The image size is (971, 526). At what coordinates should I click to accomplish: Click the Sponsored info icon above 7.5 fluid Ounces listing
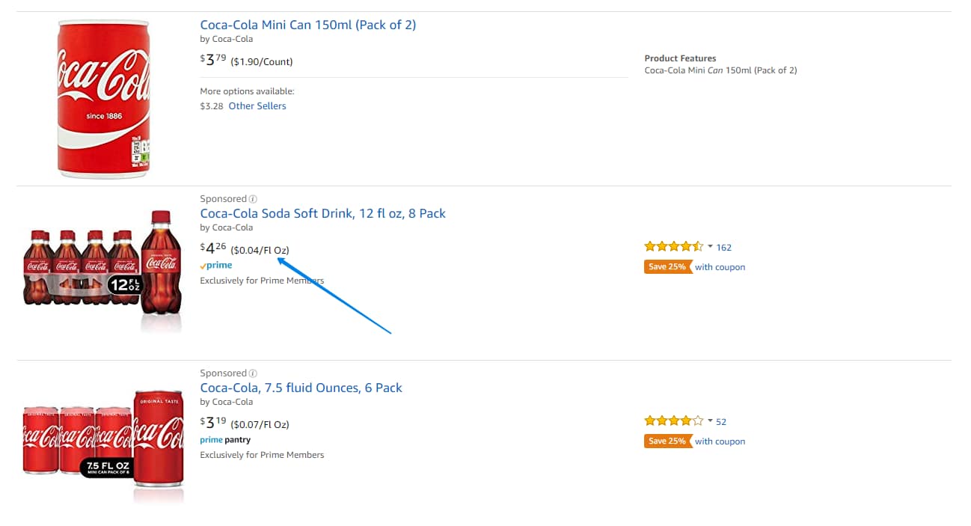click(x=253, y=373)
